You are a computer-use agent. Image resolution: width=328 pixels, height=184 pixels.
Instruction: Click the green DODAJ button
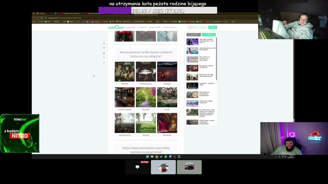pyautogui.click(x=212, y=27)
